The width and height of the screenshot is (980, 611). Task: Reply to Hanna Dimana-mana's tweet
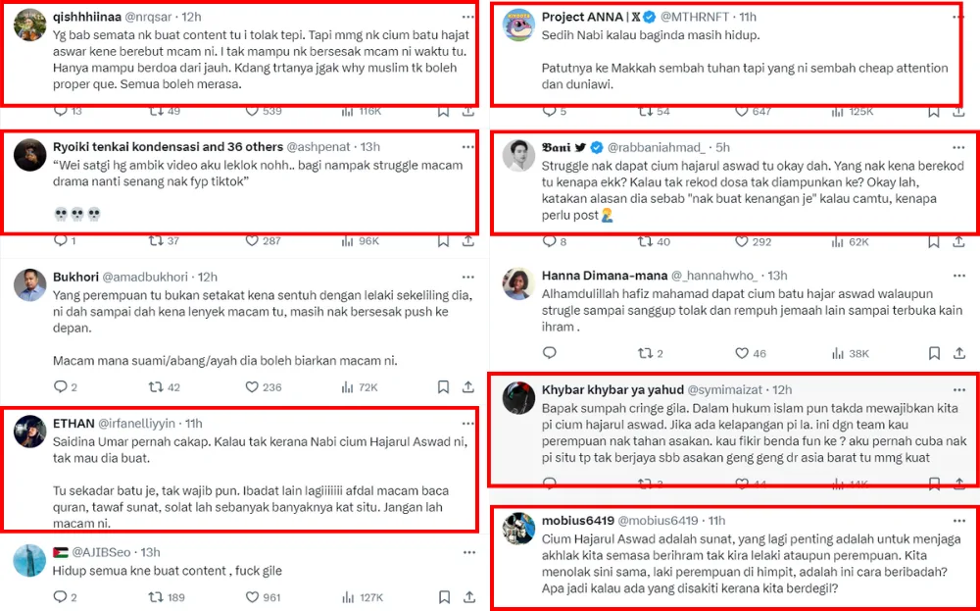pos(549,353)
